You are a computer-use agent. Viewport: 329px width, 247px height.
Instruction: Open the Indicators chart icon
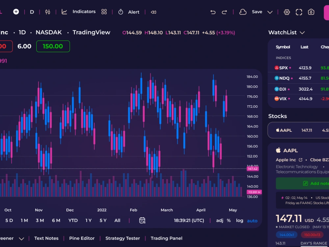coord(64,12)
